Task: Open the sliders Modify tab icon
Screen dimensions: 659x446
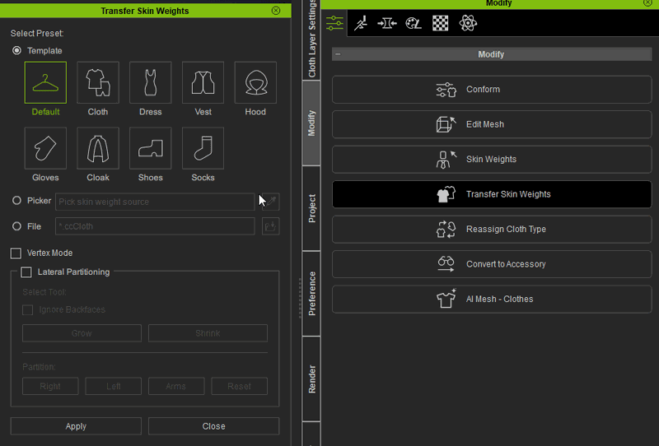Action: (x=334, y=23)
